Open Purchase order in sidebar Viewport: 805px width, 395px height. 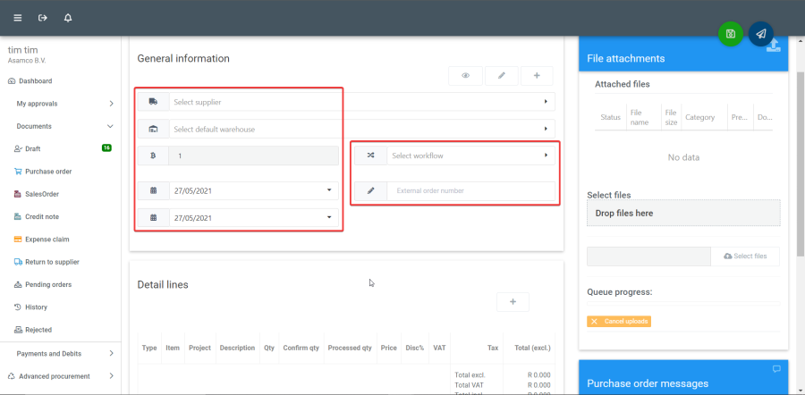pos(48,172)
